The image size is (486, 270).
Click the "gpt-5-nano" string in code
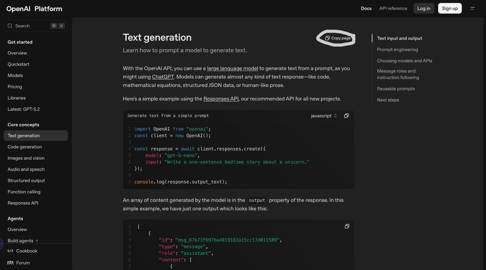180,155
